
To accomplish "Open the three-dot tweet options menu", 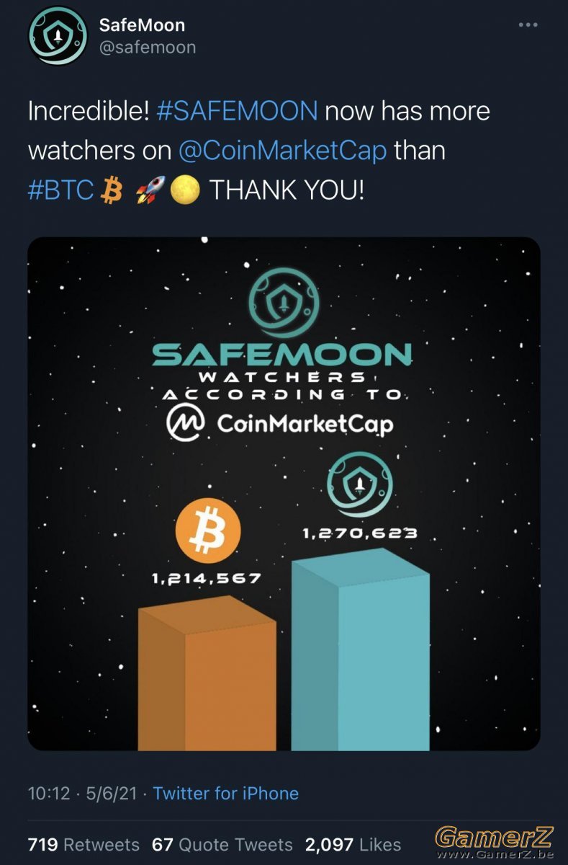I will [528, 25].
